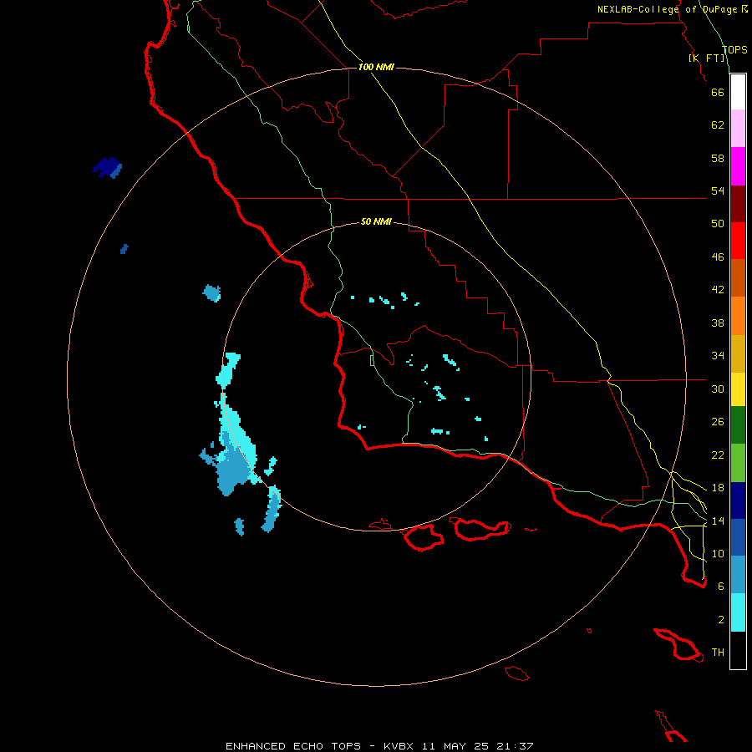Click the '66' legend value

[x=718, y=92]
